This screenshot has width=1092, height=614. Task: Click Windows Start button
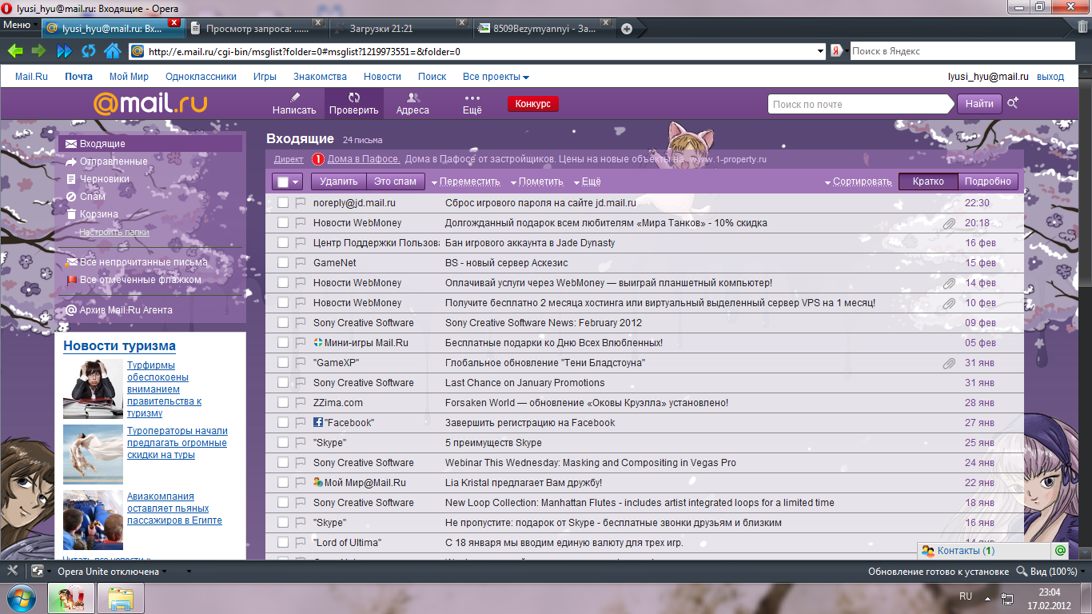point(20,597)
